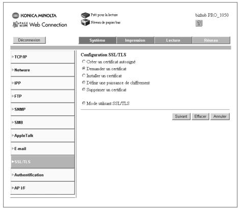The image size is (238, 208).
Task: Open the AP I/F menu entry
Action: click(43, 188)
